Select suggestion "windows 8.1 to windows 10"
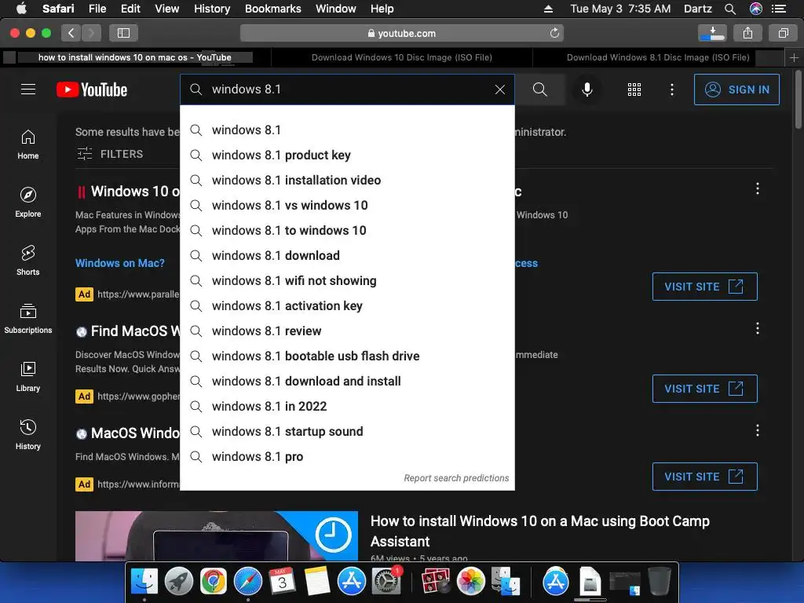The height and width of the screenshot is (603, 804). pyautogui.click(x=347, y=230)
